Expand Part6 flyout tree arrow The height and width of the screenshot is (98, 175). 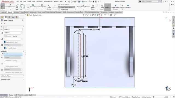click(25, 15)
